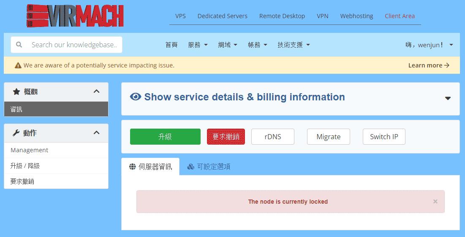This screenshot has width=465, height=237.
Task: Expand service details and billing caret
Action: [x=448, y=98]
